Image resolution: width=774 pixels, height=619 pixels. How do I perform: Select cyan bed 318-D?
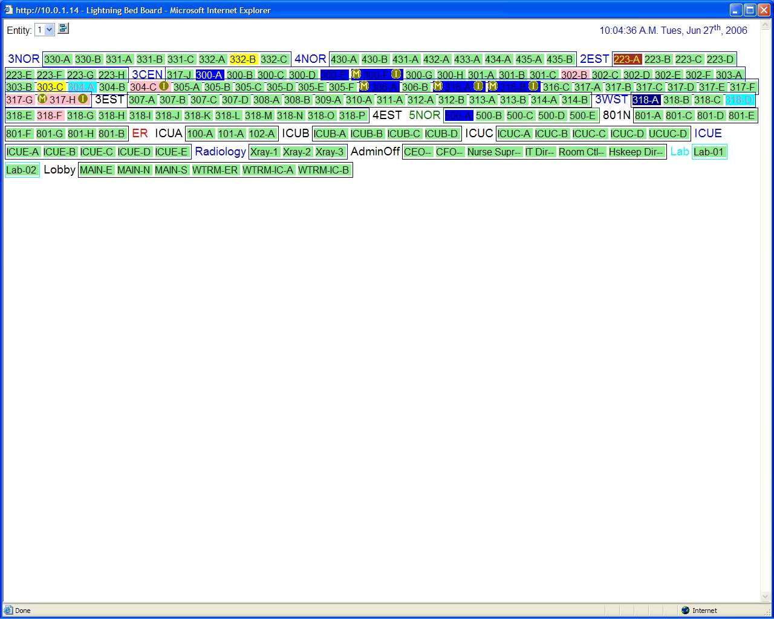[739, 100]
